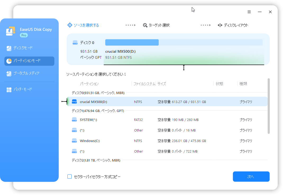Select the SYSTEM(*:) partition name
The height and width of the screenshot is (195, 283).
(88, 120)
